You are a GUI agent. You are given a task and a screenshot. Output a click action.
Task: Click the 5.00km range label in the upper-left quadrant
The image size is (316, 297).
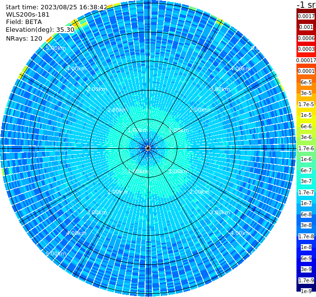click(56, 48)
